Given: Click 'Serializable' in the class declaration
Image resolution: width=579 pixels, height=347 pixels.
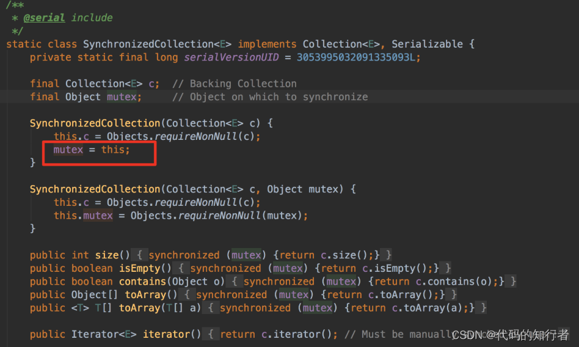Looking at the screenshot, I should pyautogui.click(x=427, y=44).
